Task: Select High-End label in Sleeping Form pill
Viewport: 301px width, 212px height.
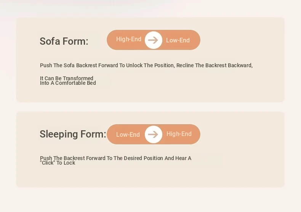Action: point(179,134)
